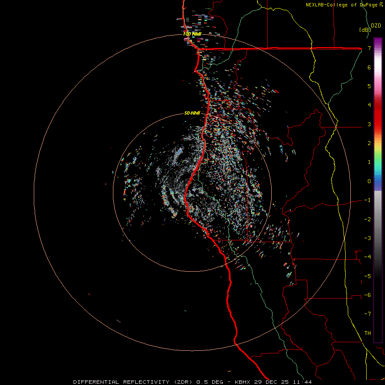The height and width of the screenshot is (385, 385).
Task: Click the KBHX radar site identifier
Action: 243,382
